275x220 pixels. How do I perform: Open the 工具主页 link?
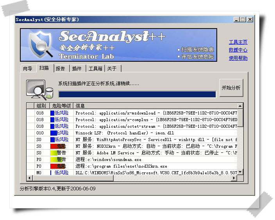(238, 42)
